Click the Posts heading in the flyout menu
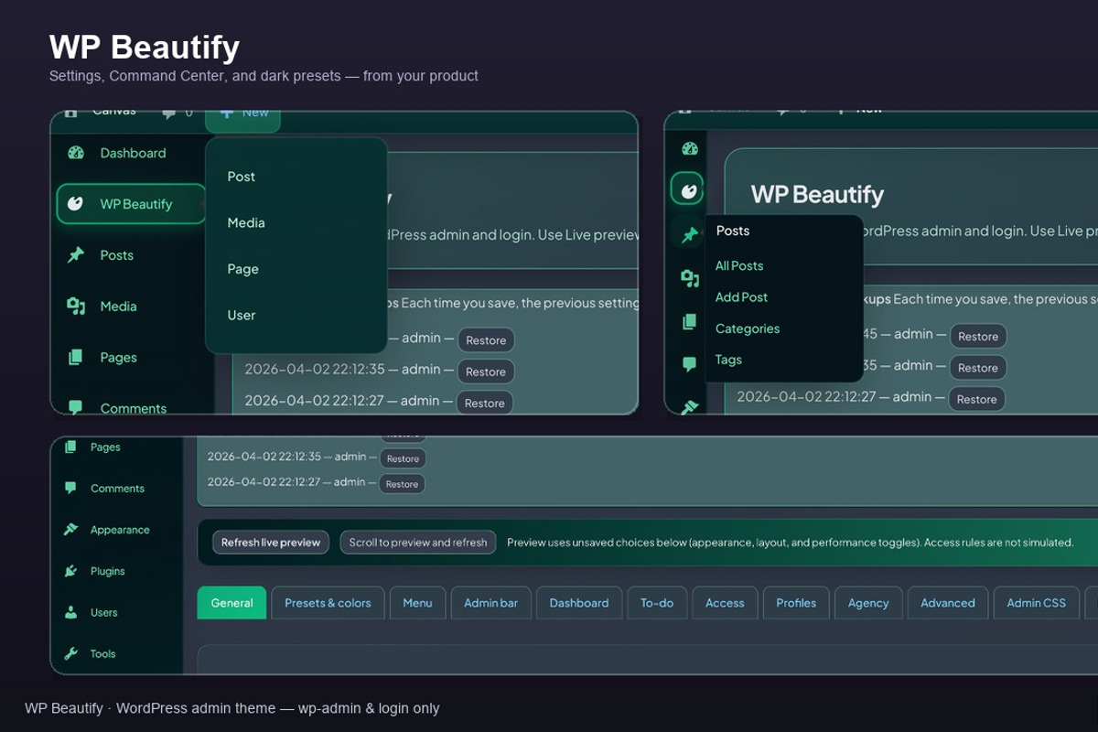The height and width of the screenshot is (732, 1098). tap(733, 231)
